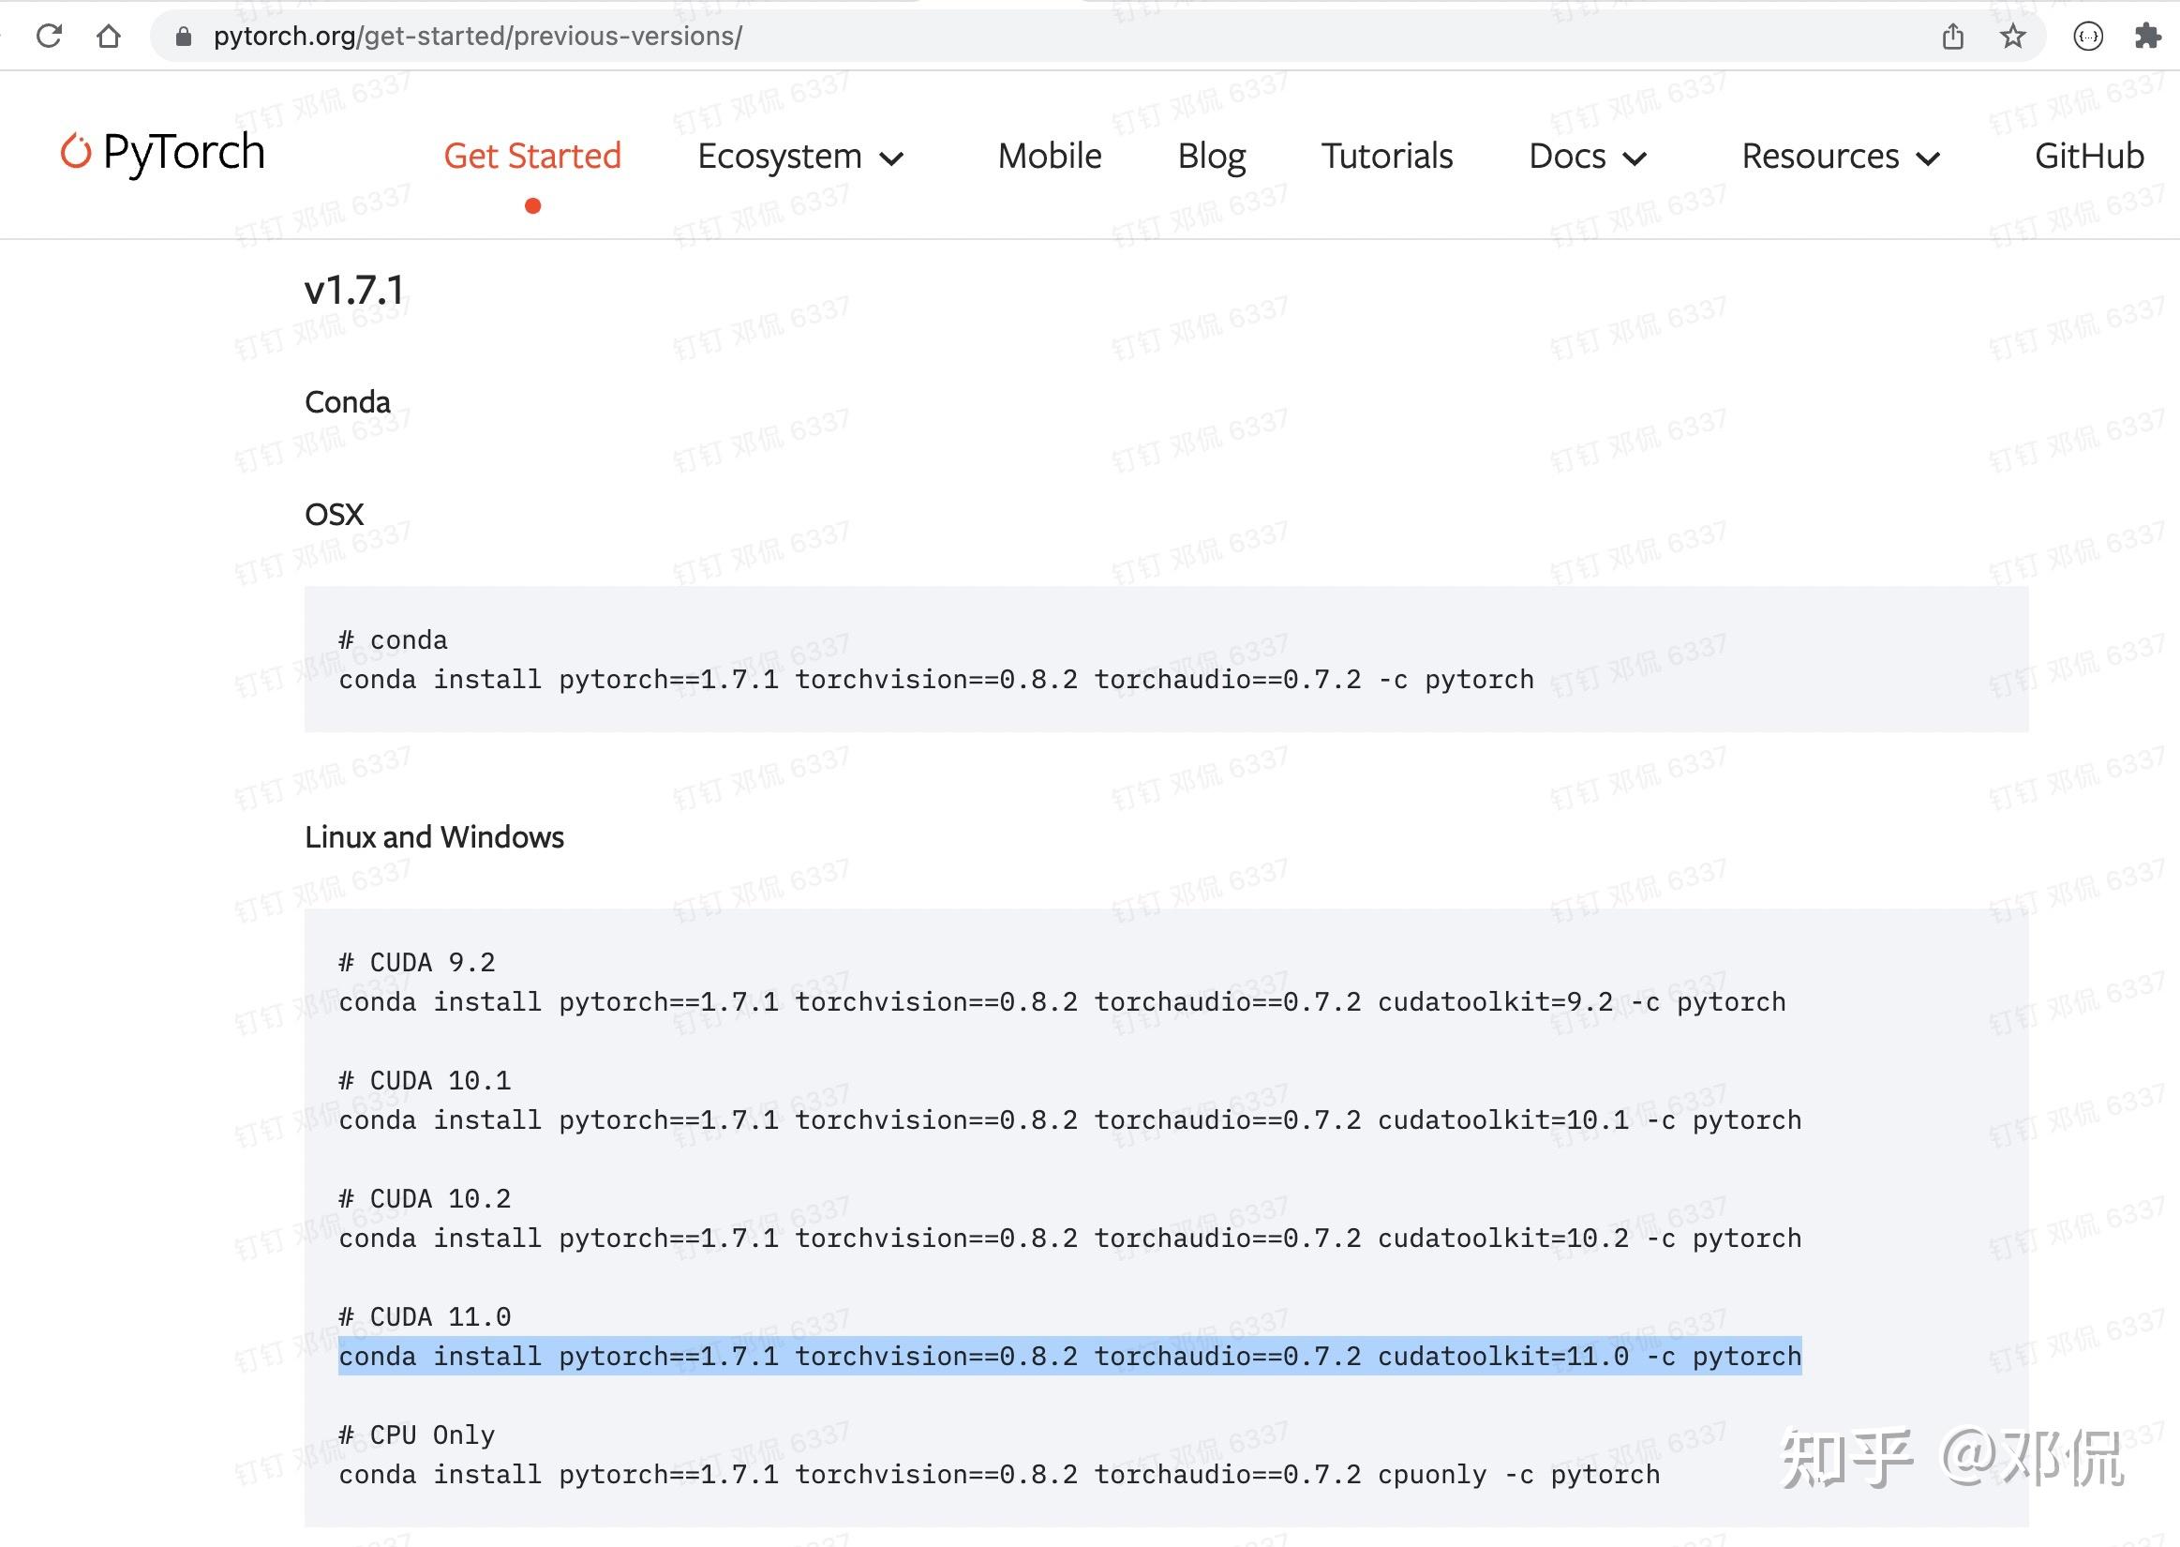Open the extensions puzzle icon
Image resolution: width=2180 pixels, height=1547 pixels.
pos(2147,37)
